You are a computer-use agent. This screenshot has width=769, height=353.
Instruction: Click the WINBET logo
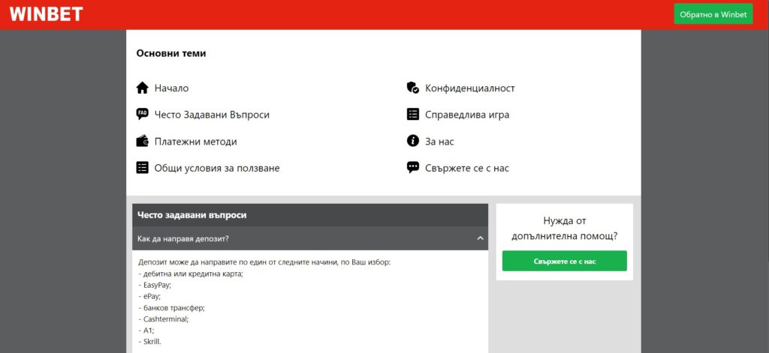tap(47, 14)
